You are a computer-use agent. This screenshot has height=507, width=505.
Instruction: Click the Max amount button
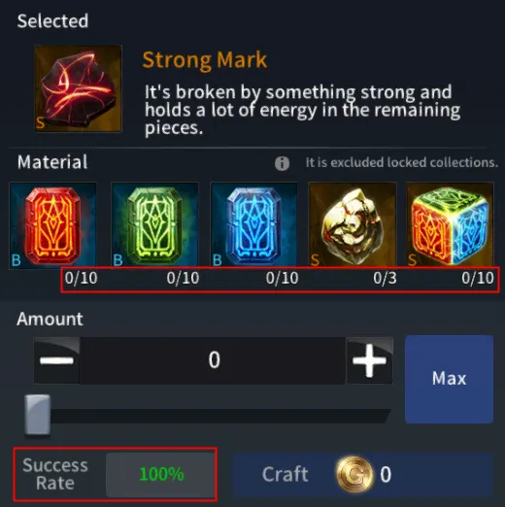point(449,379)
